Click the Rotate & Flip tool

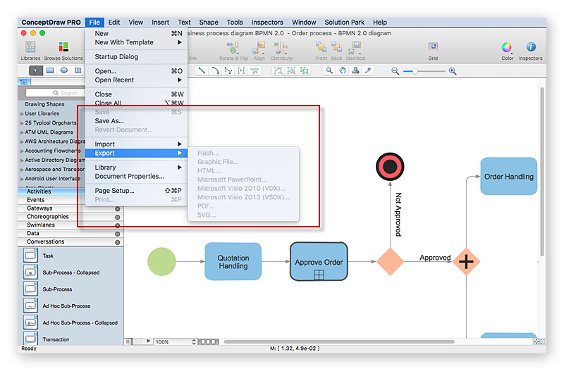pos(233,47)
